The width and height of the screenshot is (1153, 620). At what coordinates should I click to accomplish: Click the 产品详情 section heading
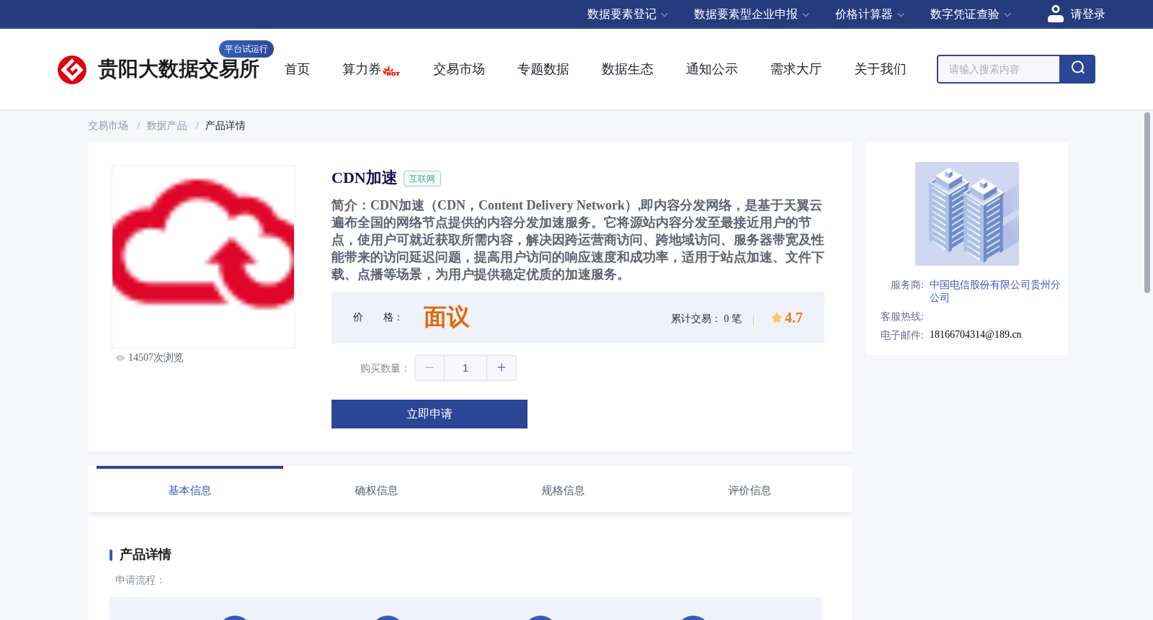tap(145, 554)
